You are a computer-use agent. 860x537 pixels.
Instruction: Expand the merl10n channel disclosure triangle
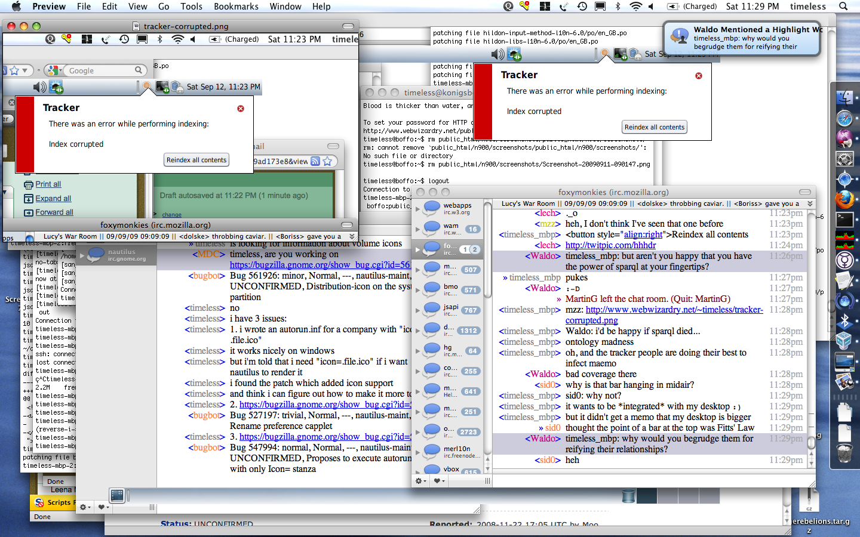point(417,452)
